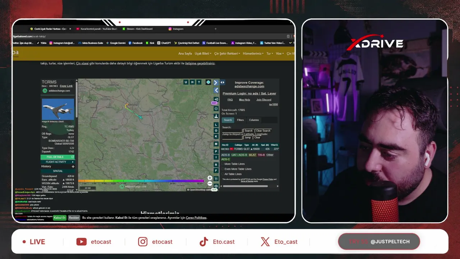Toggle the T map button

pos(199,82)
